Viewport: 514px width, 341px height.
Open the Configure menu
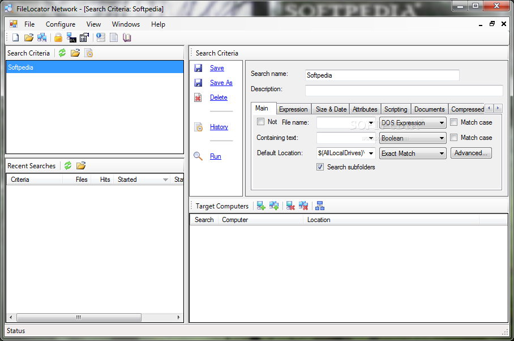tap(61, 24)
